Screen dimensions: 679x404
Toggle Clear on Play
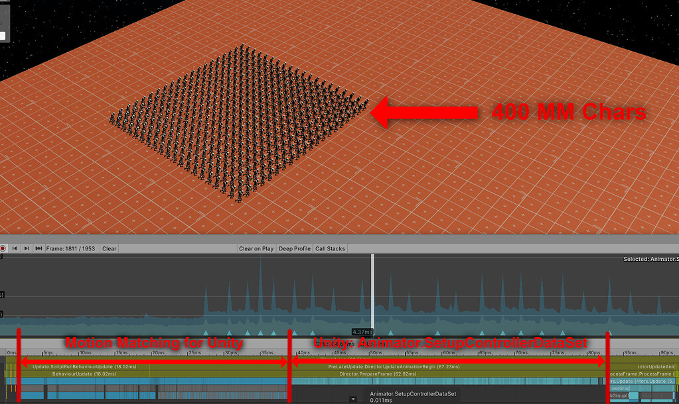[258, 248]
